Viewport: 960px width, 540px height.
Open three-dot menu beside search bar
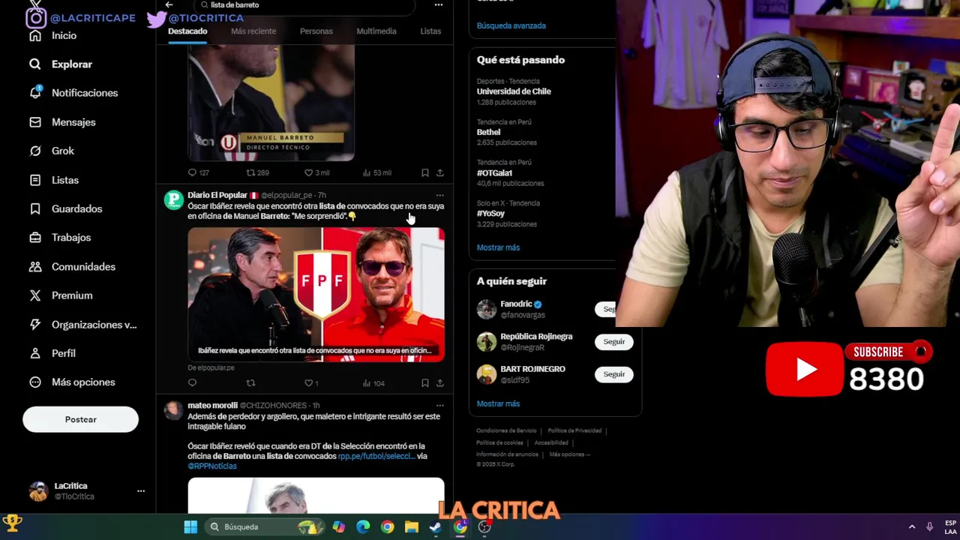tap(439, 4)
